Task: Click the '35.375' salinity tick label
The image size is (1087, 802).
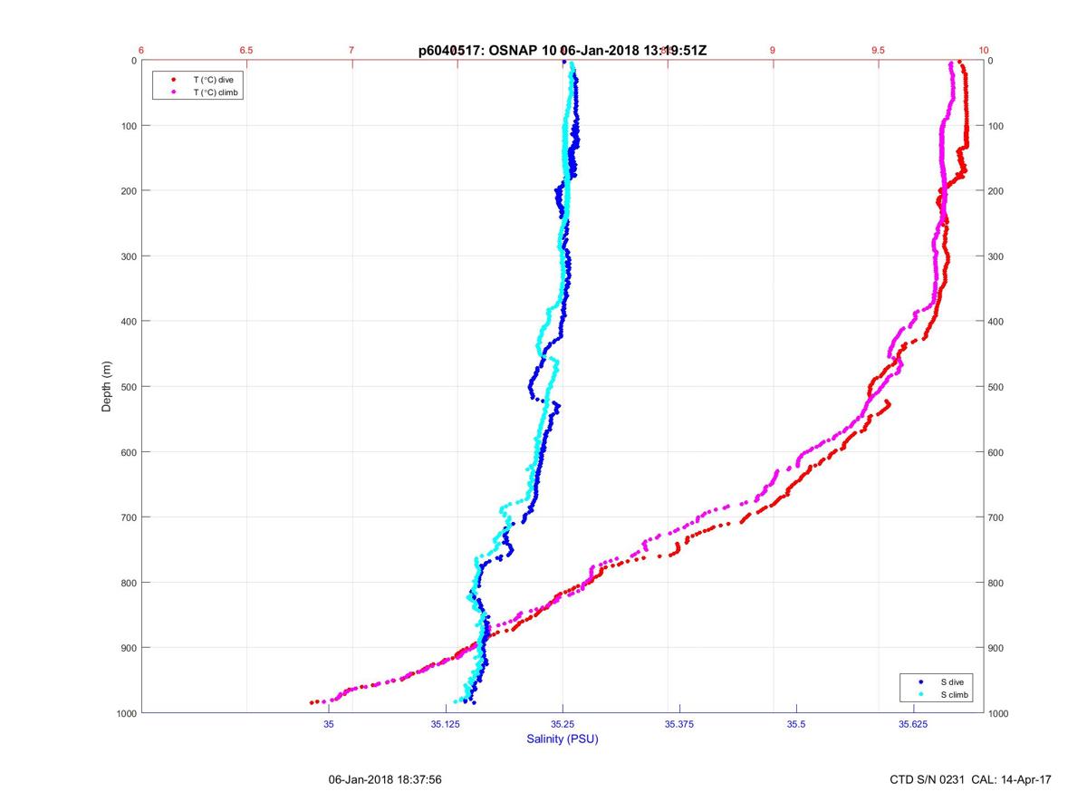Action: pos(679,724)
